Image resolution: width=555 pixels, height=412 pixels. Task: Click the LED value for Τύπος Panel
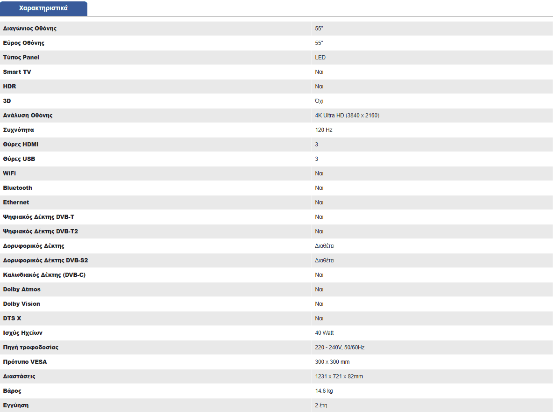pos(320,58)
